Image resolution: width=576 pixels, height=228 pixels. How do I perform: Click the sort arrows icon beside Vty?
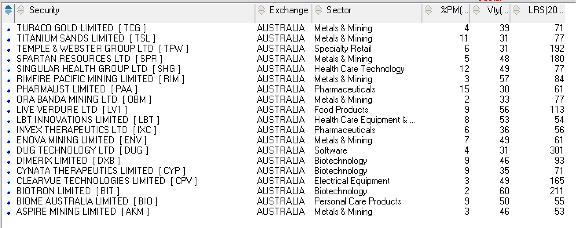(477, 11)
